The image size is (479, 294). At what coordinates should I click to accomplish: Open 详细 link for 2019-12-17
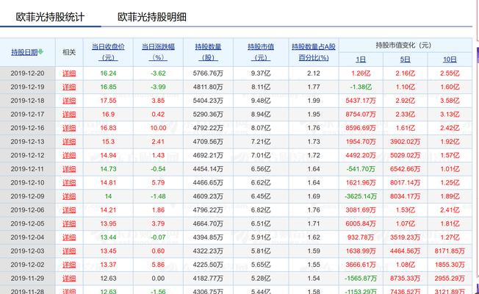[x=69, y=115]
